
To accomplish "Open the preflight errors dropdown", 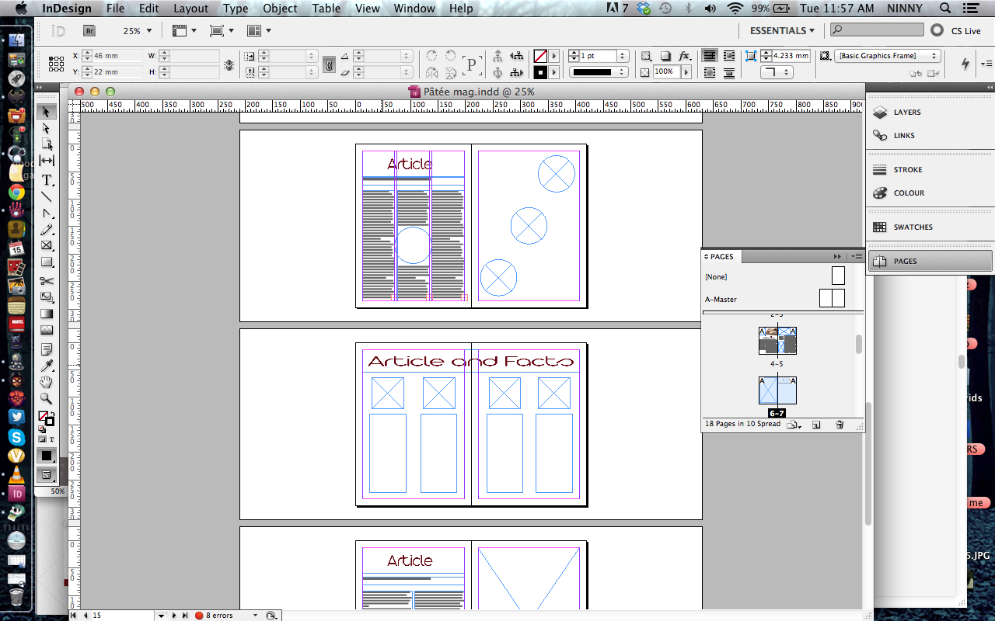I will coord(254,616).
